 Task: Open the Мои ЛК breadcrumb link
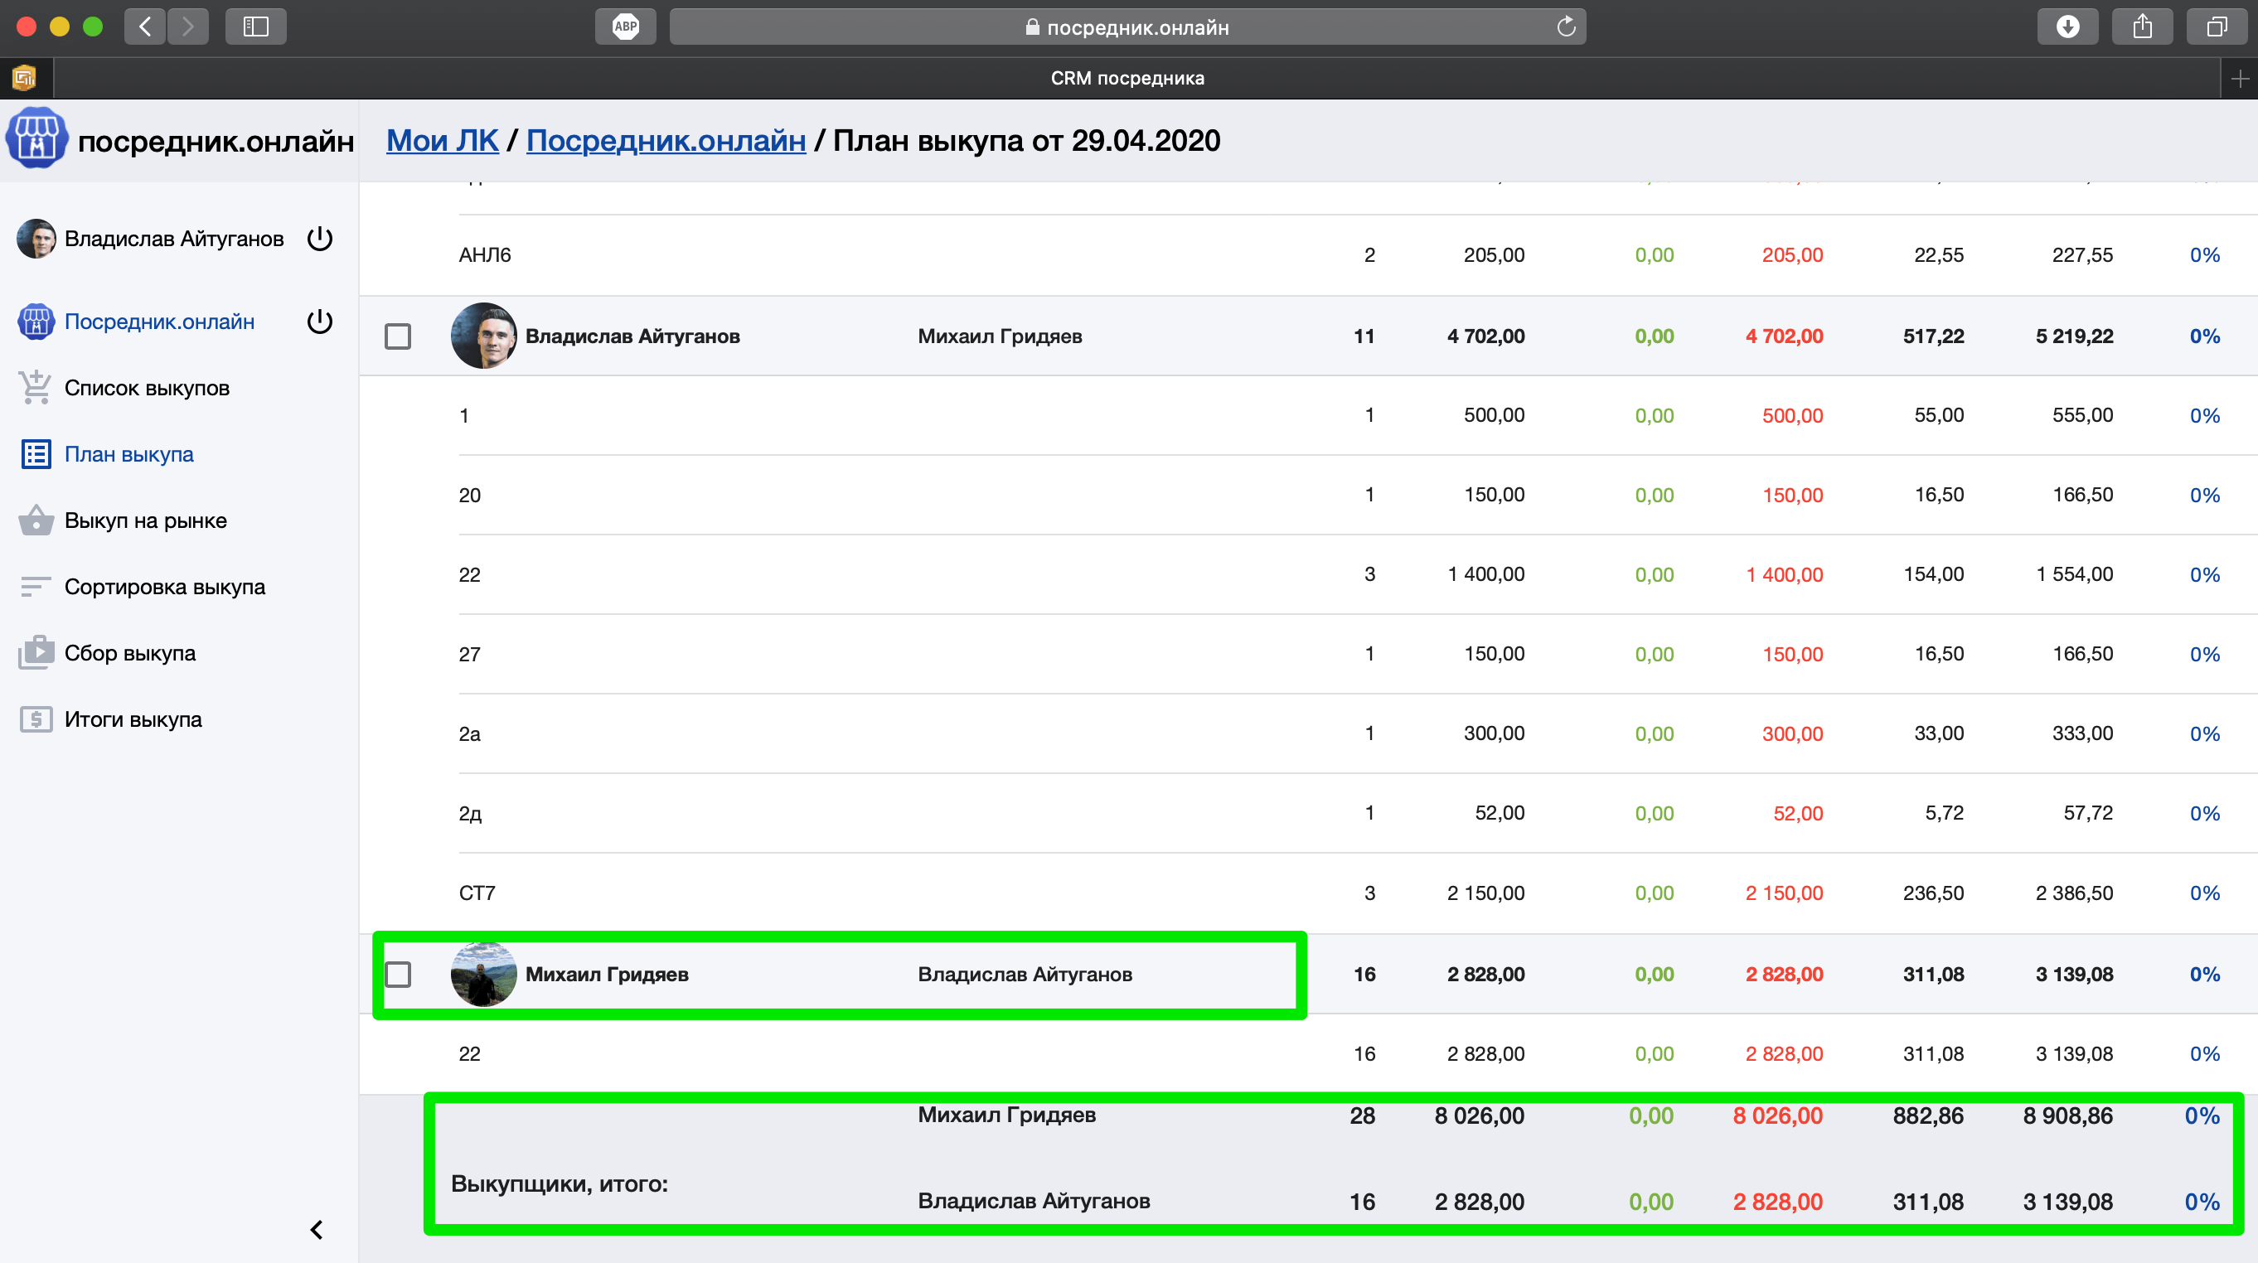[442, 140]
